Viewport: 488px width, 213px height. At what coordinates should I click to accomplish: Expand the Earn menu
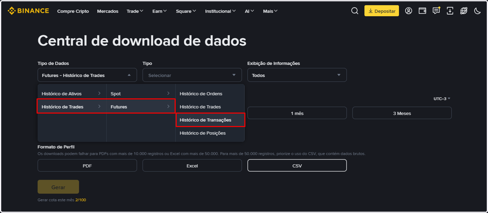click(x=159, y=11)
